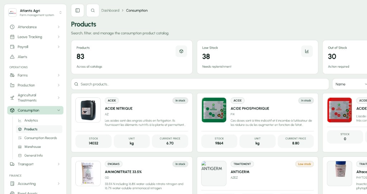
Task: Click the Attendance clock icon
Action: click(x=12, y=27)
